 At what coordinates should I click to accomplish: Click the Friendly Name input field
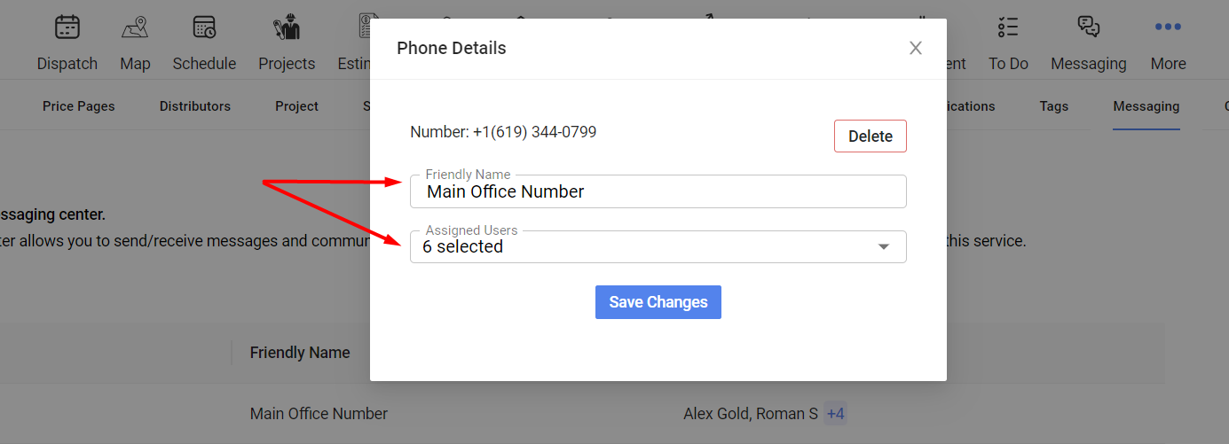pos(658,191)
